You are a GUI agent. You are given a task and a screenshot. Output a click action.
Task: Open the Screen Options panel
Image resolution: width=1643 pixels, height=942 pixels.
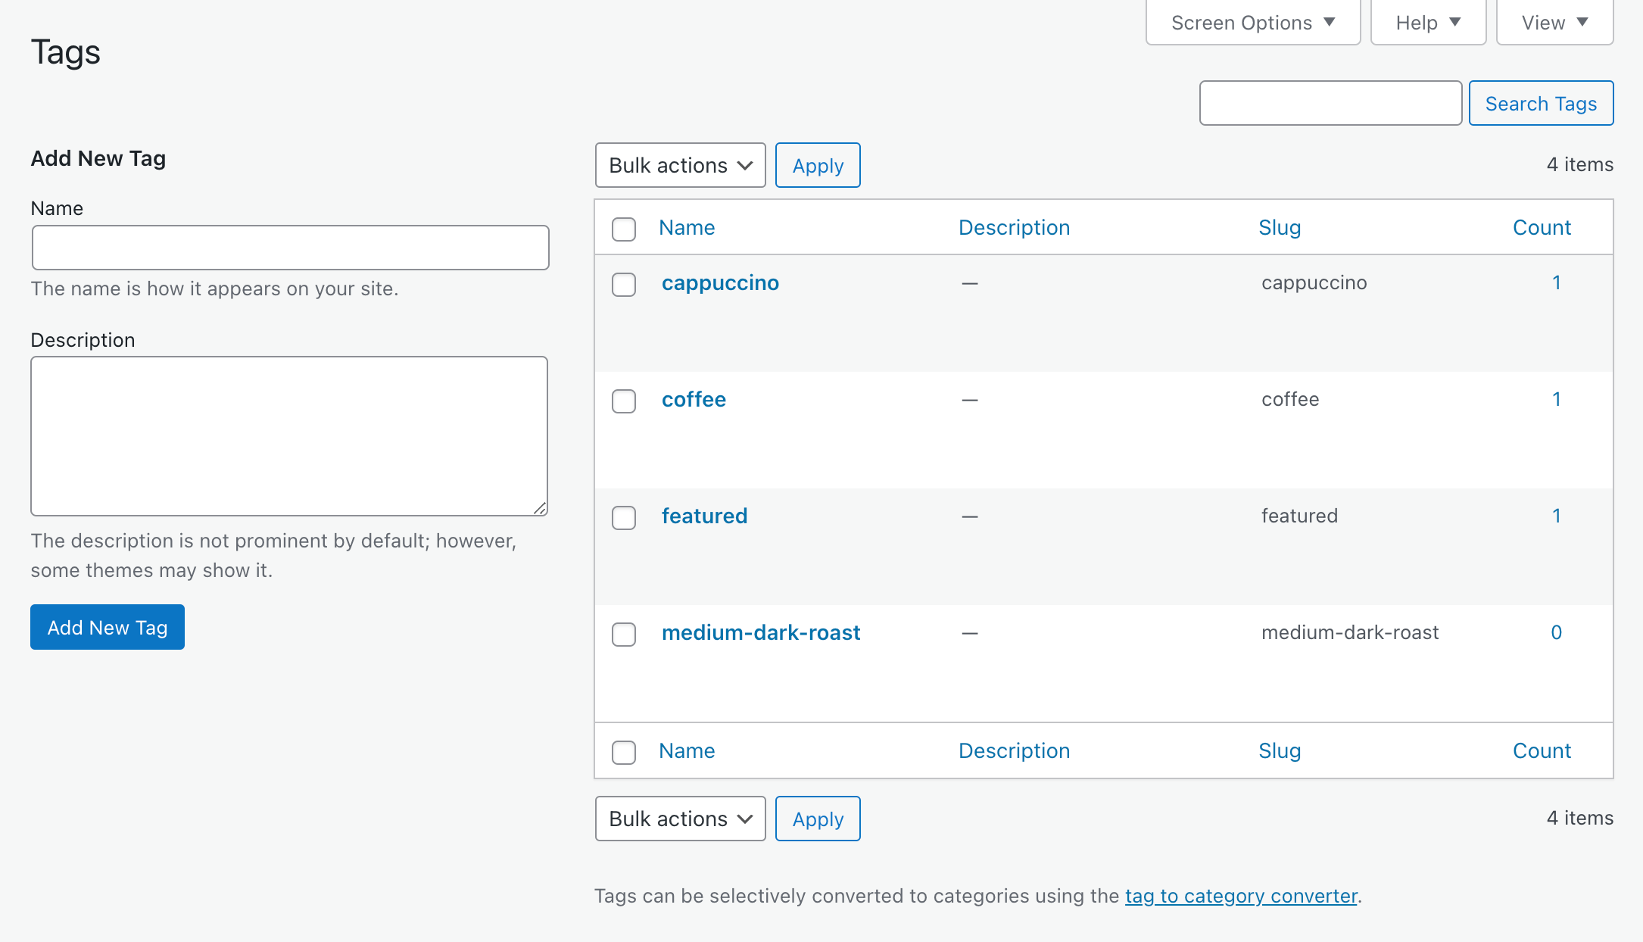[1252, 23]
